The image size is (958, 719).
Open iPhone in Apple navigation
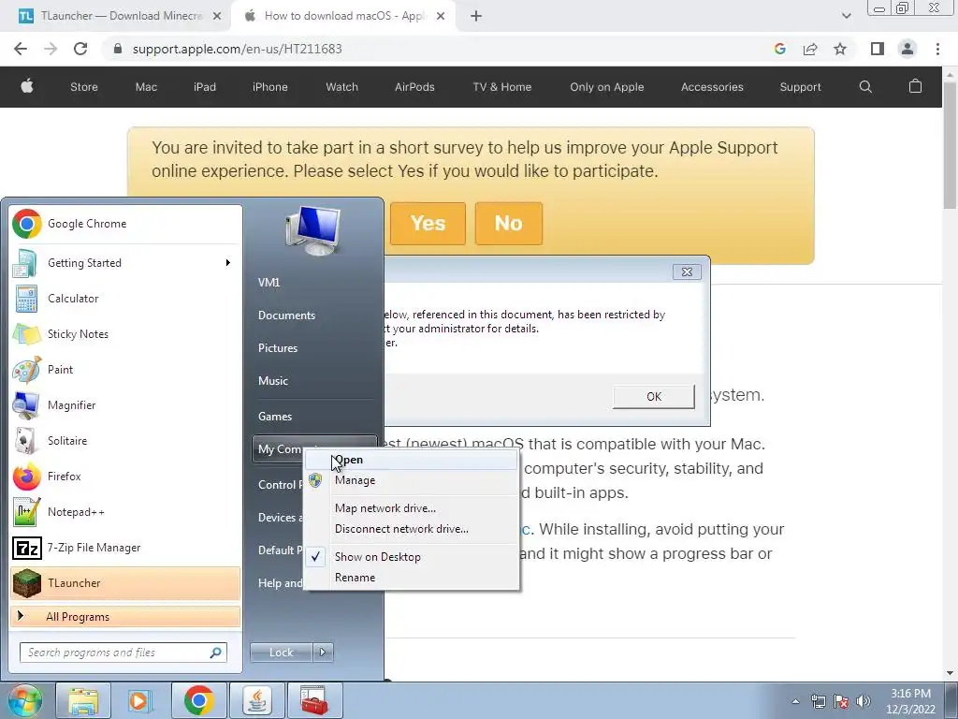click(270, 87)
